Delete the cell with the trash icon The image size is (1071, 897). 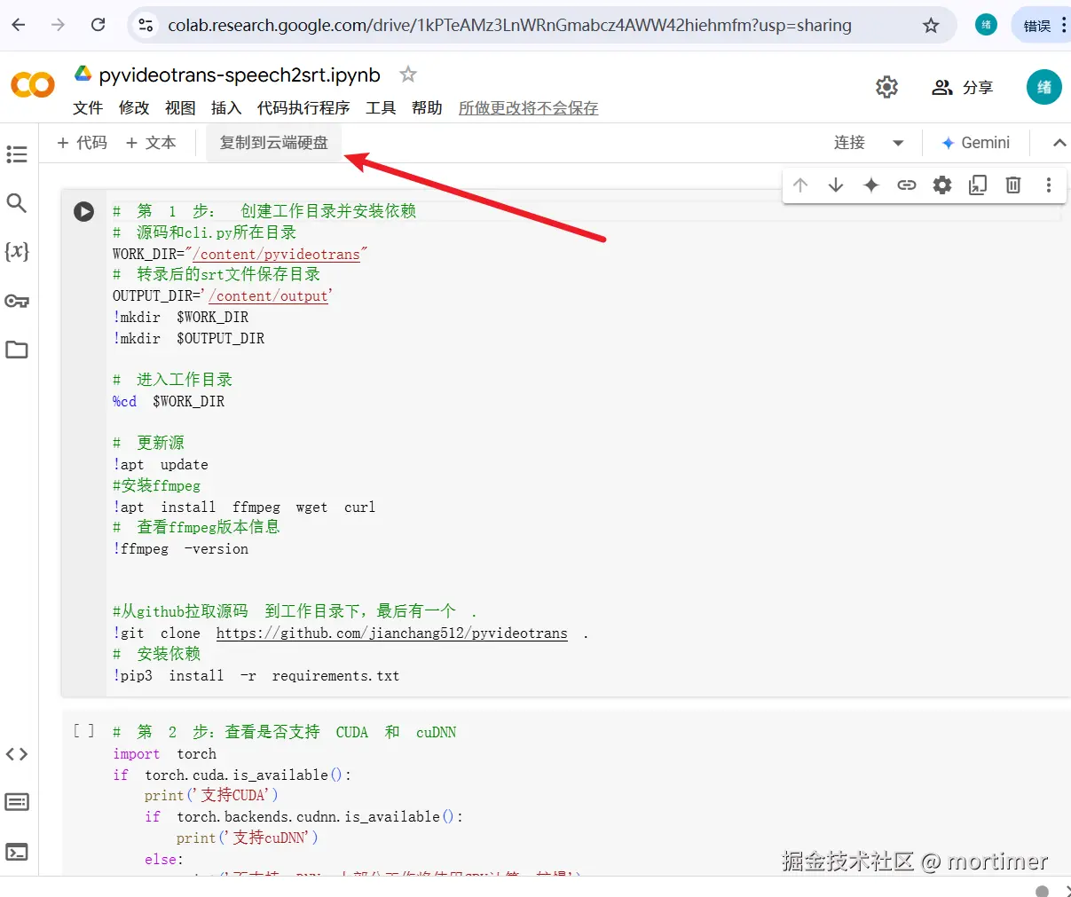(1013, 185)
